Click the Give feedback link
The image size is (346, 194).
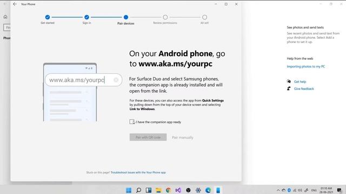click(x=304, y=88)
